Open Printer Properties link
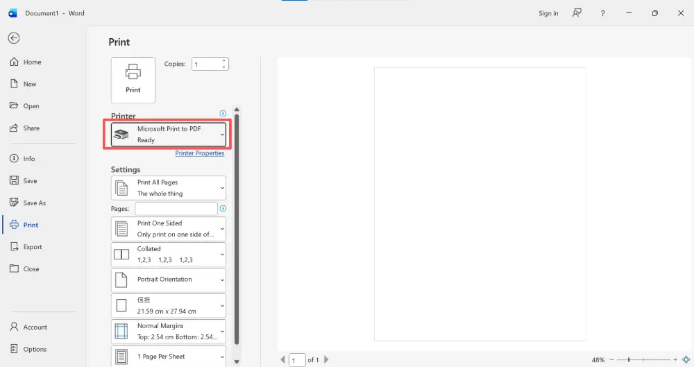 (200, 153)
